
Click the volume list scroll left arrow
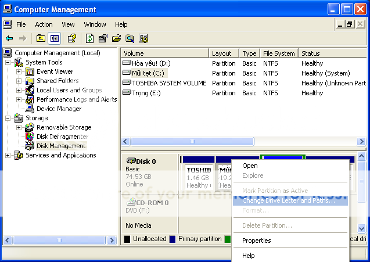click(125, 141)
